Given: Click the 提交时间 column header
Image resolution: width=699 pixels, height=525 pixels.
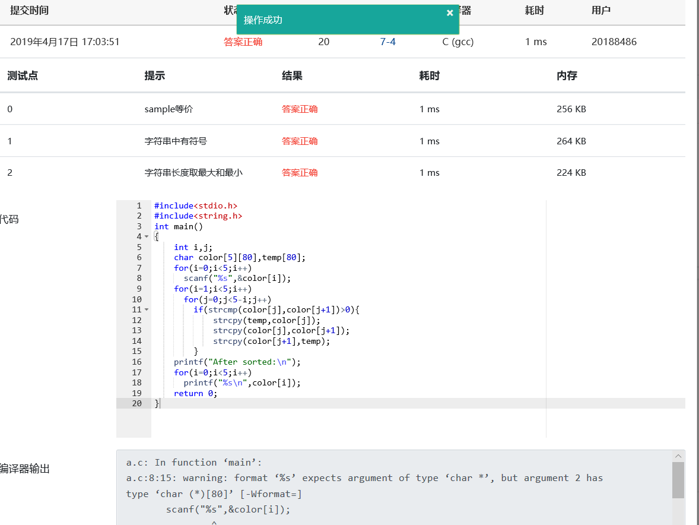Looking at the screenshot, I should pos(30,11).
